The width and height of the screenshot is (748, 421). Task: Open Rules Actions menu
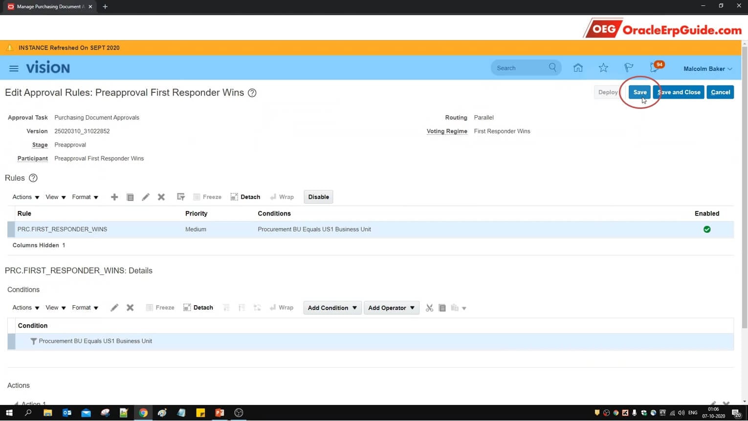coord(25,197)
